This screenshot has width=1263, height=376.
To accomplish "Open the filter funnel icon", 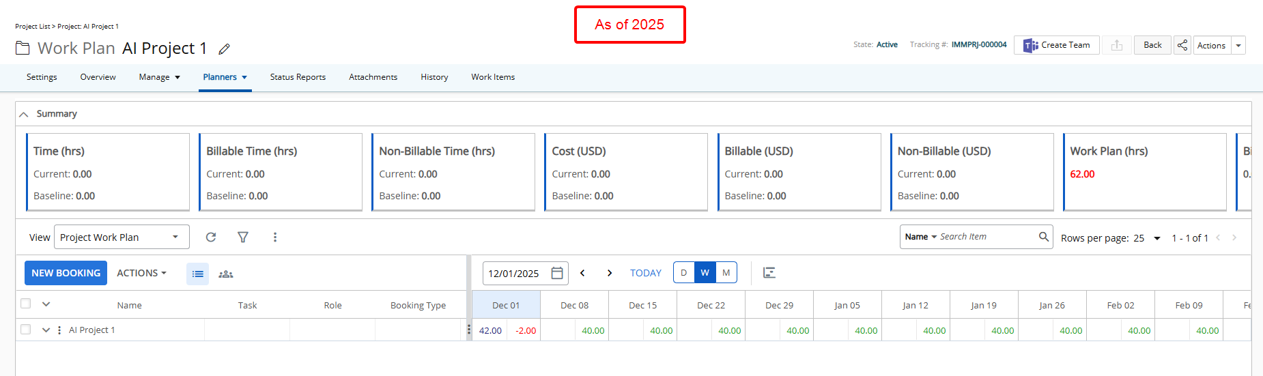I will tap(242, 237).
